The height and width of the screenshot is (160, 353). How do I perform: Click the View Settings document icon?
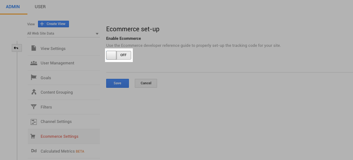point(34,48)
